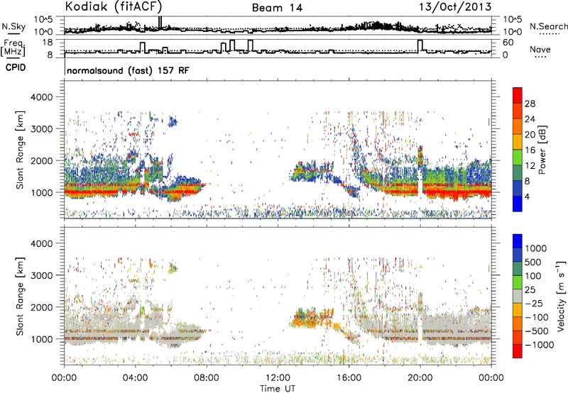Click the '-100' velocity colorbar value

point(537,317)
